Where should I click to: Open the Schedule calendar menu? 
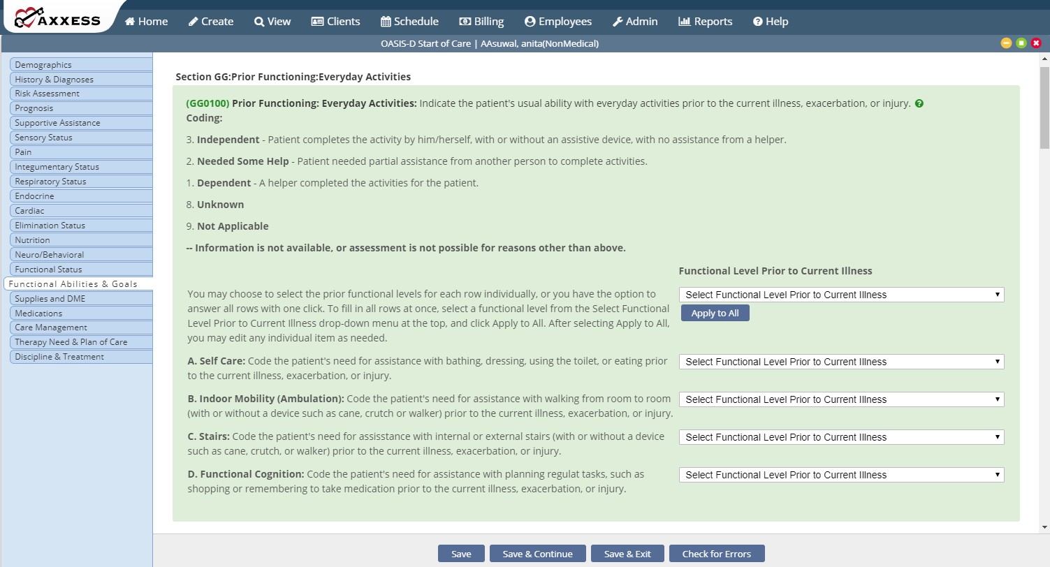click(409, 22)
